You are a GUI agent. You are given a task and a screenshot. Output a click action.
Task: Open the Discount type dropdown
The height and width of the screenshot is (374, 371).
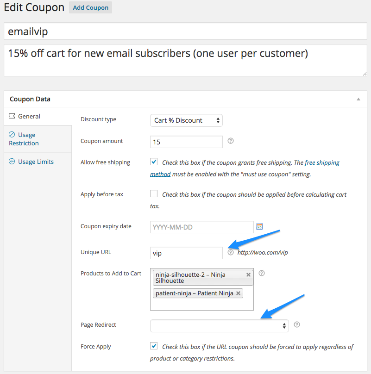186,120
